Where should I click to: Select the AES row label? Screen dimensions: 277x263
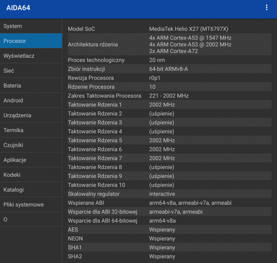[x=73, y=230]
